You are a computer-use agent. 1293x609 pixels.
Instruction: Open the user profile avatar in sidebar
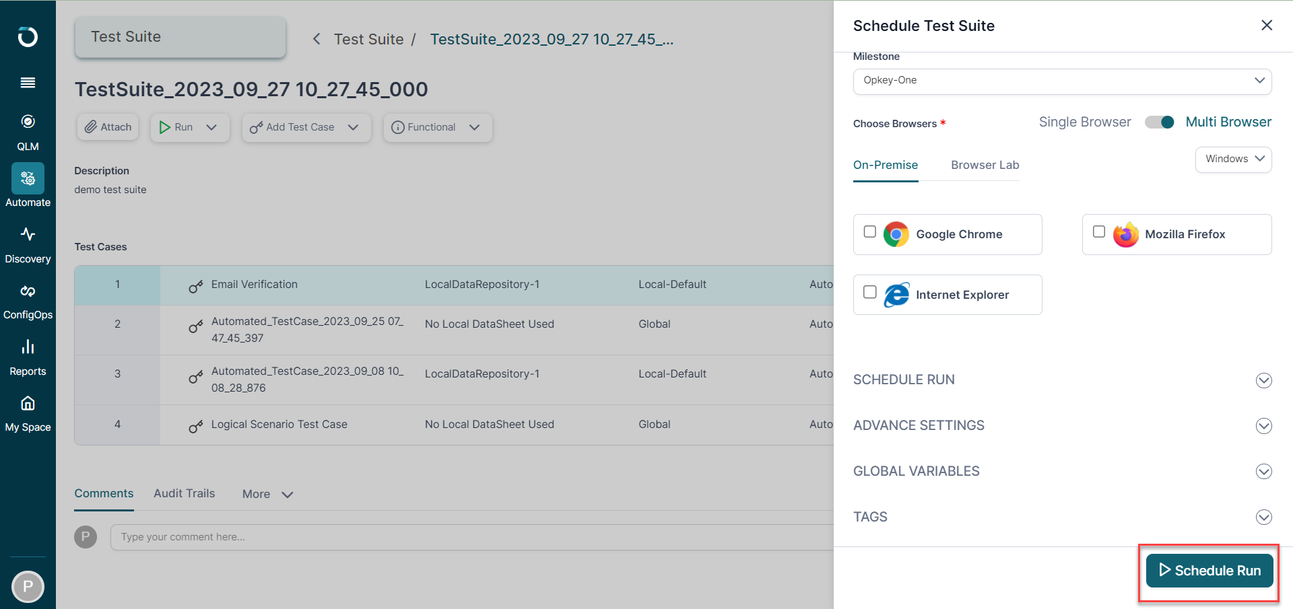coord(28,586)
